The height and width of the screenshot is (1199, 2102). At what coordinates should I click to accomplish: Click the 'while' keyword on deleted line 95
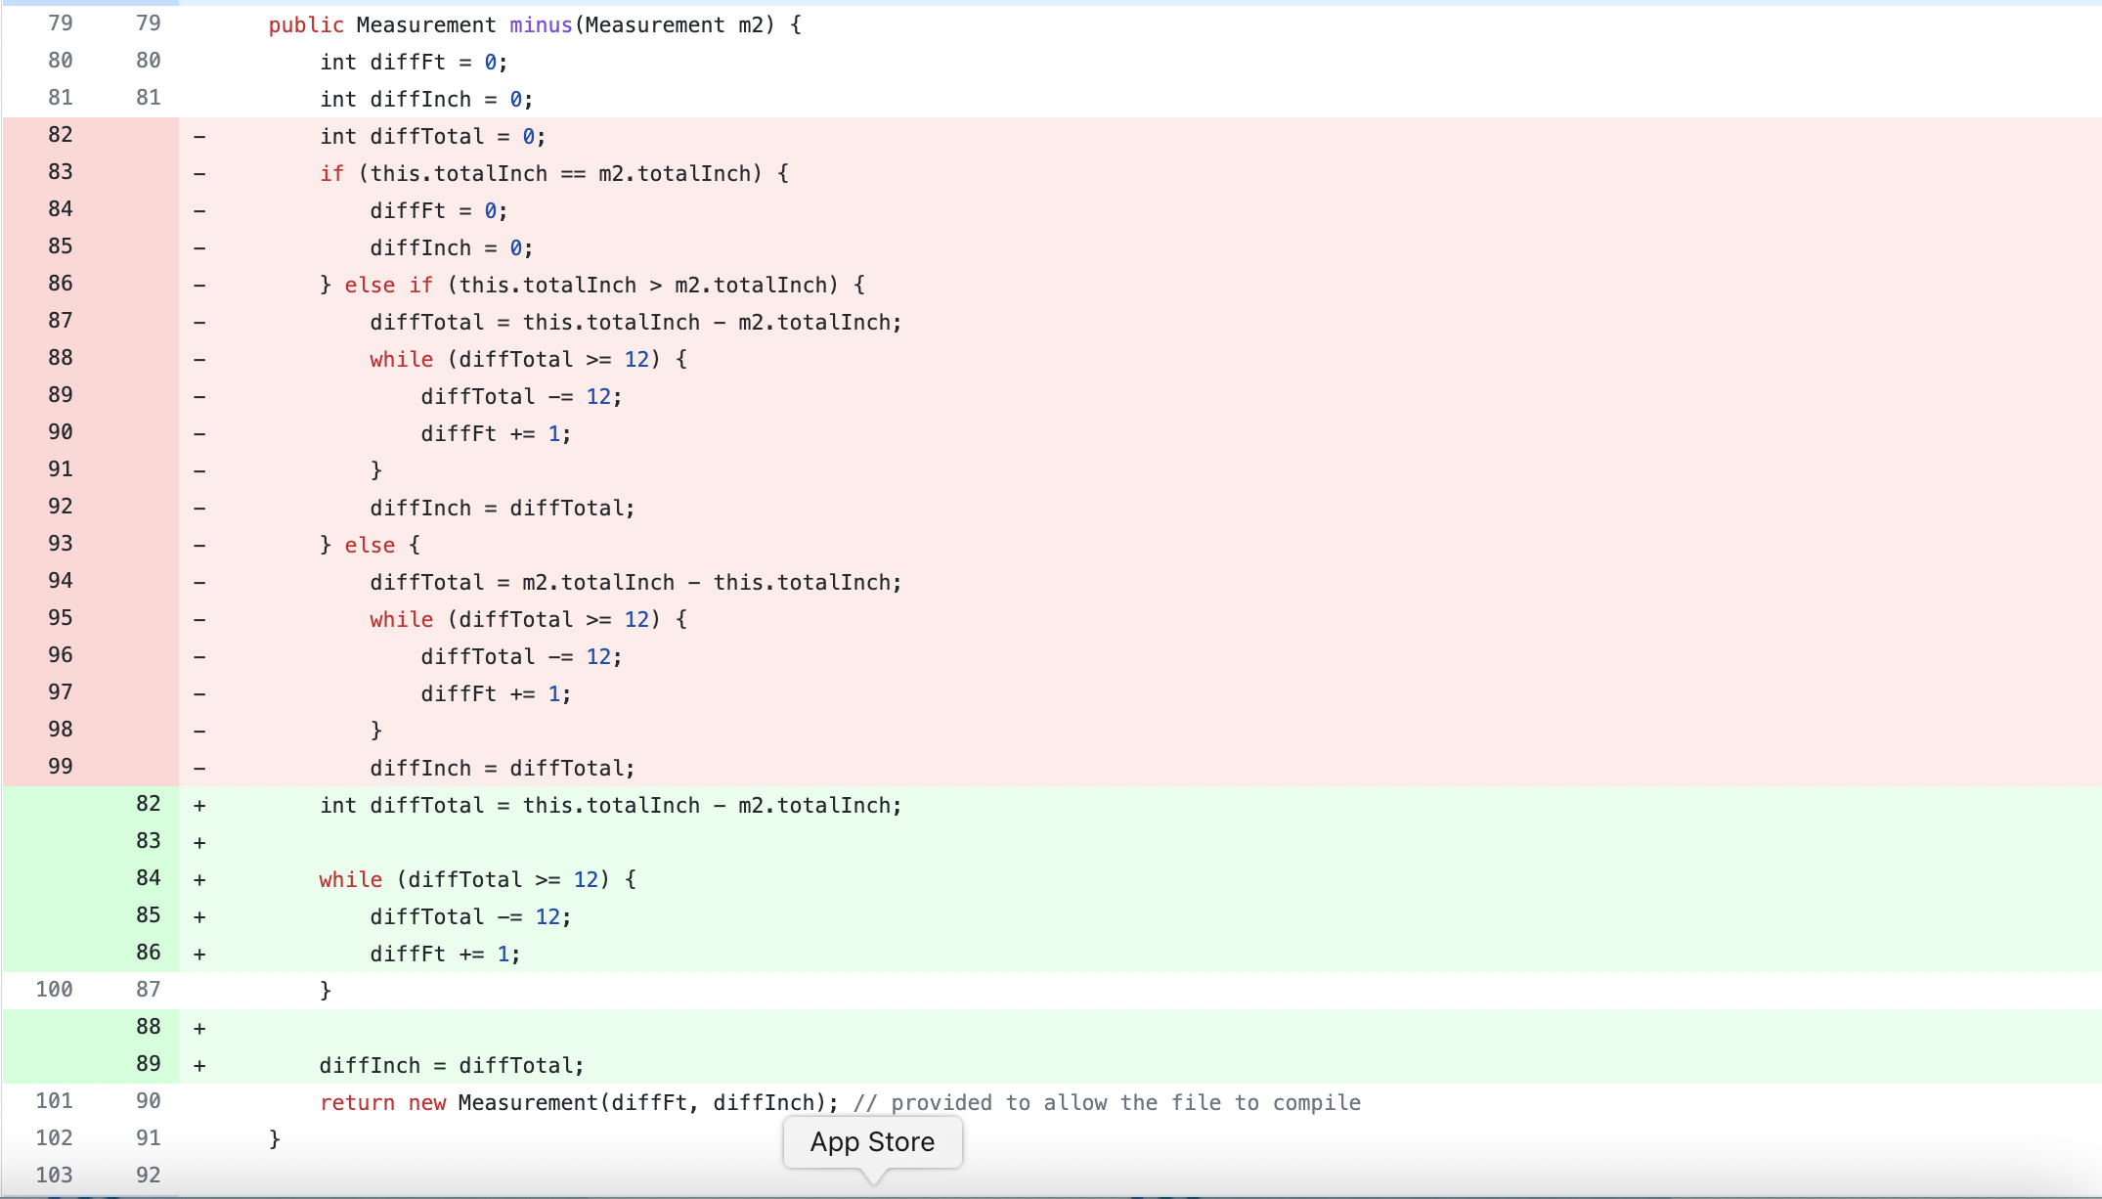tap(401, 620)
